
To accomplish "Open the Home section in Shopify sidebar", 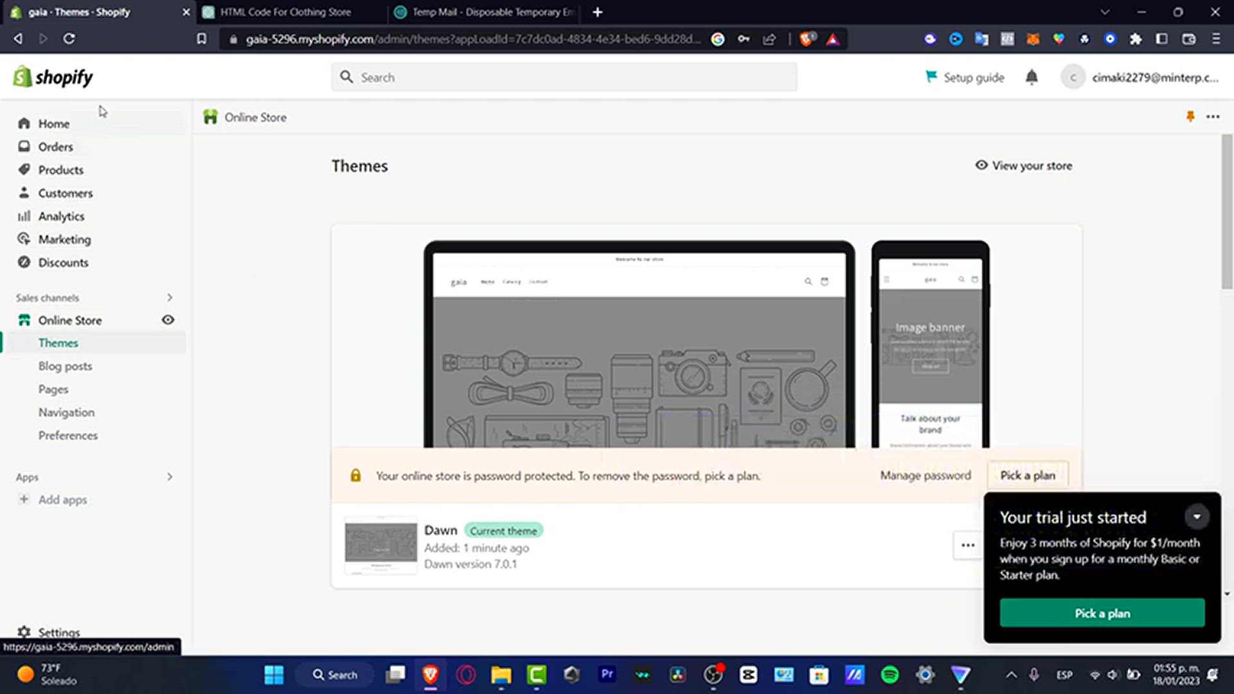I will (x=53, y=123).
